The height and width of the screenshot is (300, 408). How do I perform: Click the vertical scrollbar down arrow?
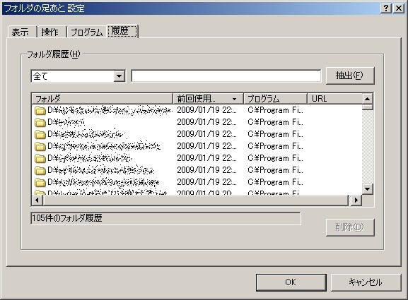point(368,189)
